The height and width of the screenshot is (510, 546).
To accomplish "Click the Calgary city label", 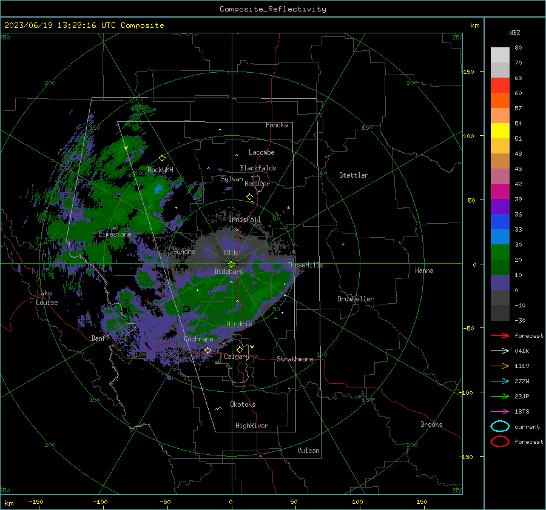I will pyautogui.click(x=237, y=357).
